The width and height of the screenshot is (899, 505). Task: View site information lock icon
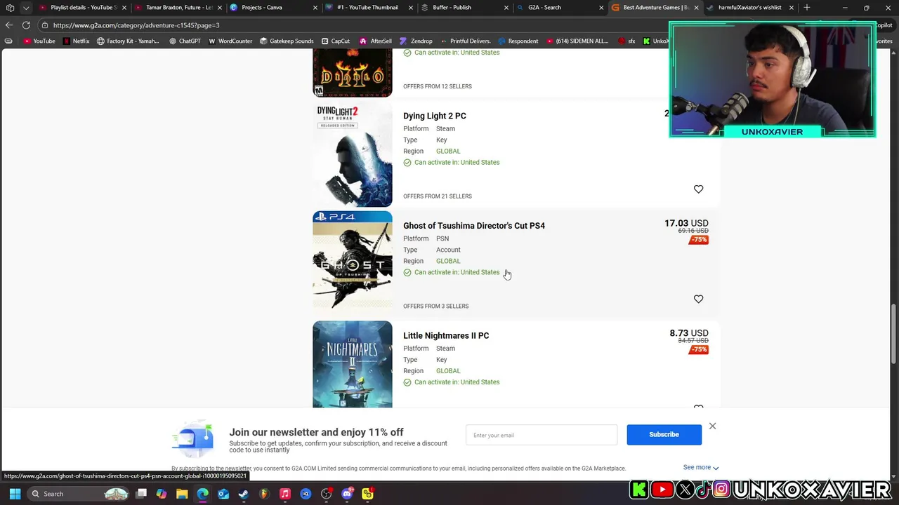(x=44, y=25)
